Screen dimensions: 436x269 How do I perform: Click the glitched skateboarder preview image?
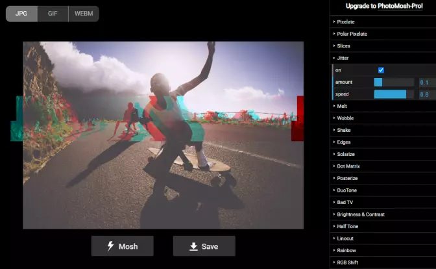(163, 135)
